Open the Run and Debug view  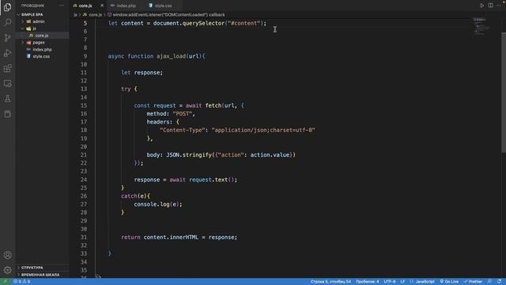click(7, 53)
